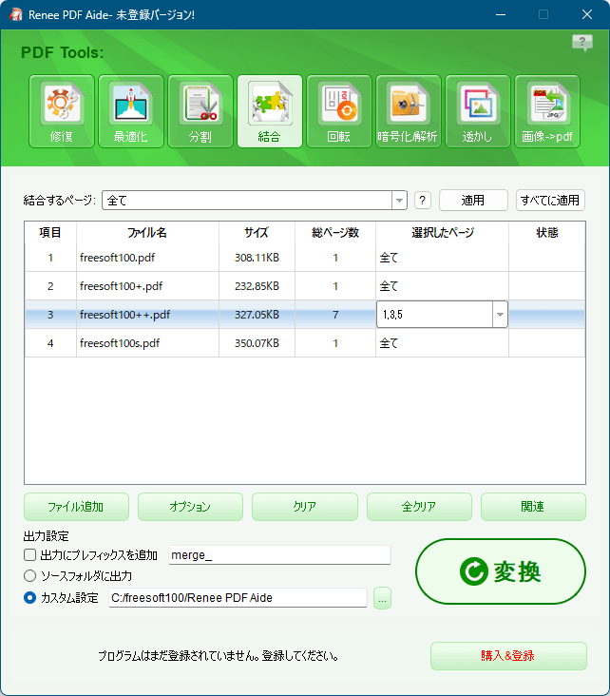Start conversion with the 変換 button
This screenshot has width=610, height=696.
click(500, 571)
